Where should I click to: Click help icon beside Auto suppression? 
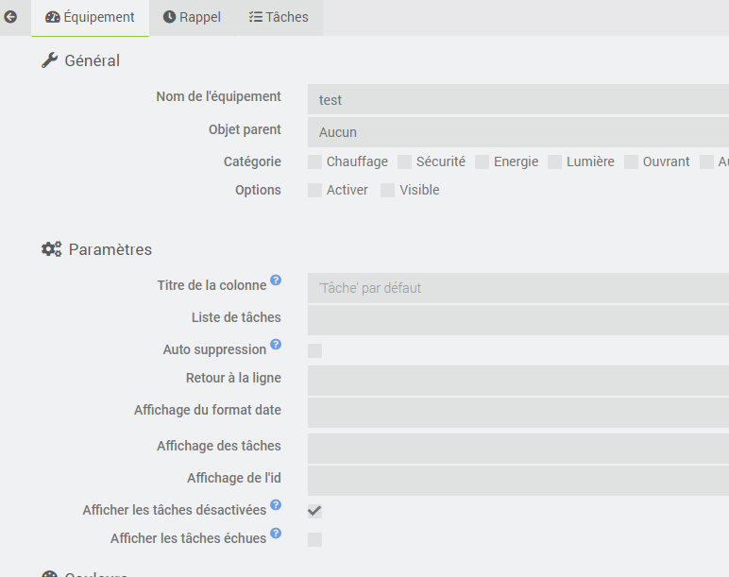[276, 345]
